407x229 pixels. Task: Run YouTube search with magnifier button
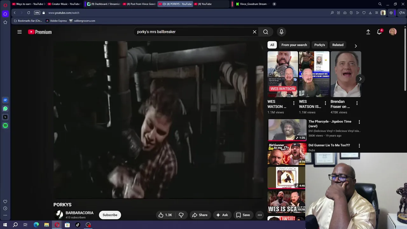coord(266,32)
